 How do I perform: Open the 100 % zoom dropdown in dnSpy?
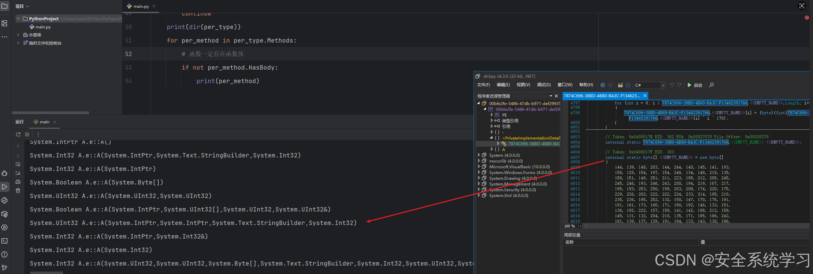coord(581,226)
